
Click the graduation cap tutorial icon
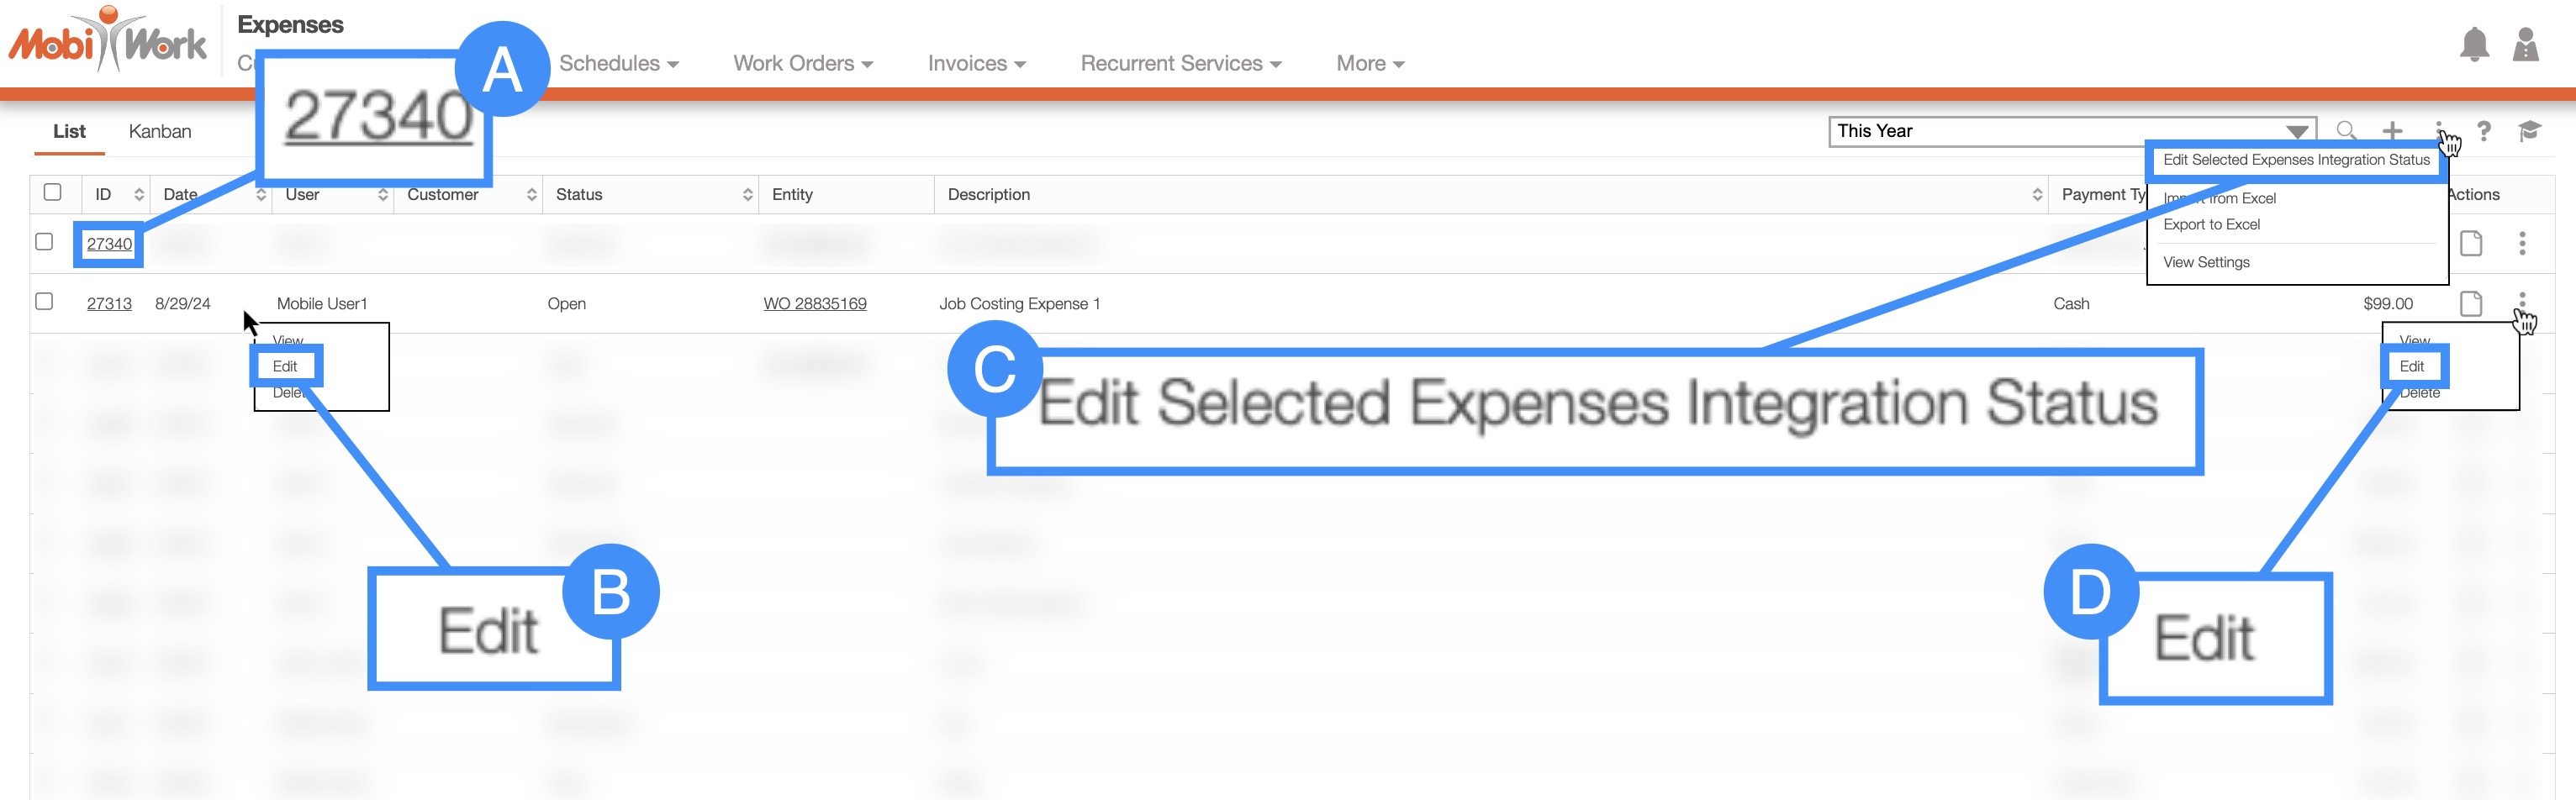[2529, 131]
